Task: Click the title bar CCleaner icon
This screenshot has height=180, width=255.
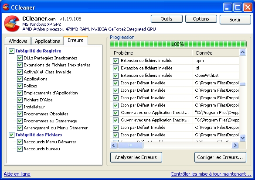Action: [6, 7]
